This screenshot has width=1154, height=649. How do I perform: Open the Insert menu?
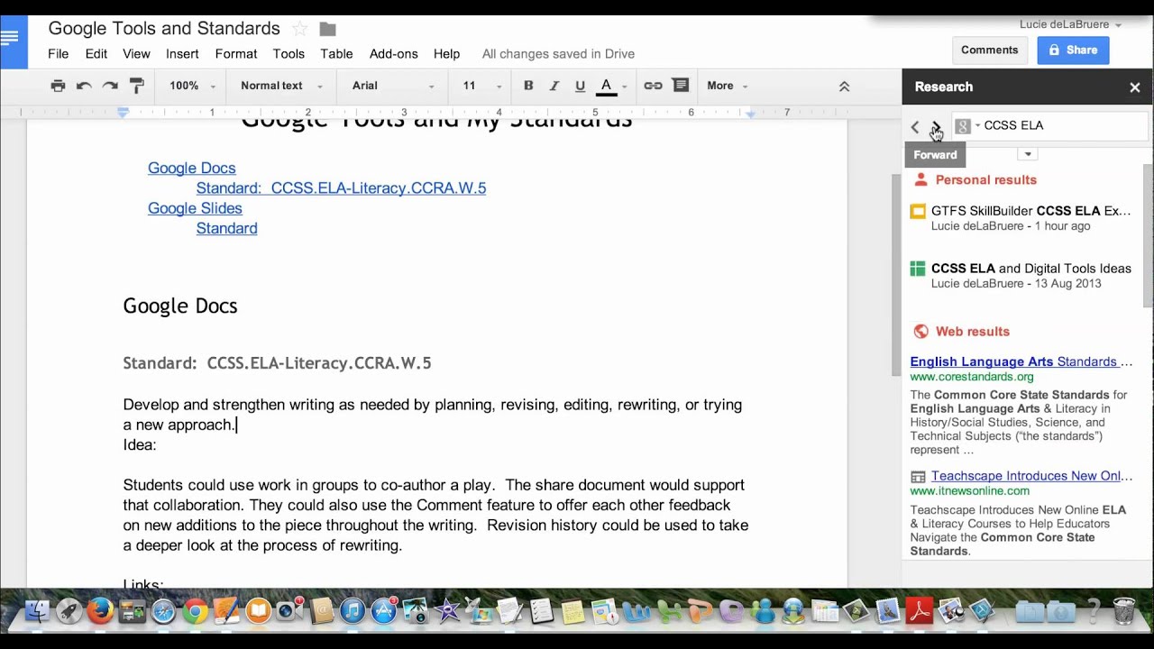click(x=182, y=54)
